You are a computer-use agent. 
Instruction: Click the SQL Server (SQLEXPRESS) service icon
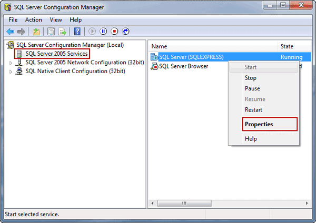pos(154,57)
